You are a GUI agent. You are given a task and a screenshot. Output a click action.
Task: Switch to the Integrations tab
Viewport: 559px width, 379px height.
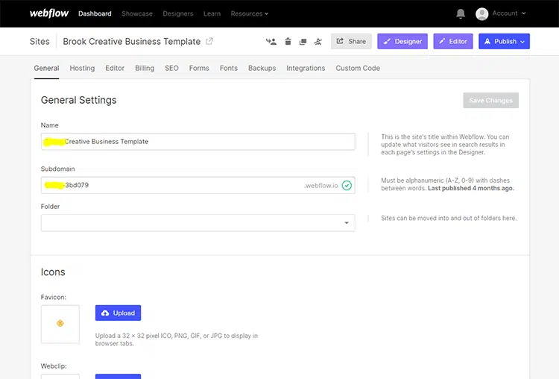coord(306,68)
